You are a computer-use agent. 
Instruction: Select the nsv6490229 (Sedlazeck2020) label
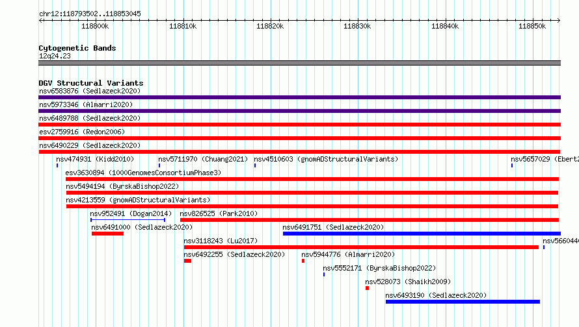pyautogui.click(x=90, y=145)
